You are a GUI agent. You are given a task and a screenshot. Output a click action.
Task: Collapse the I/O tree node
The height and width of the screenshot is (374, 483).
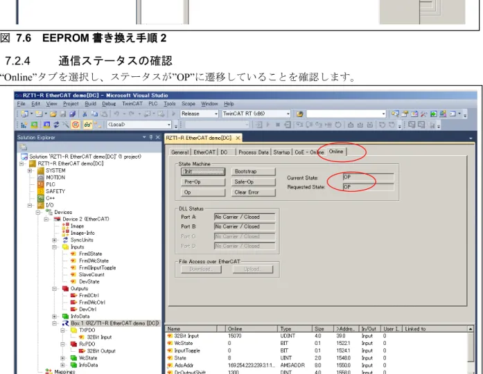(30, 205)
